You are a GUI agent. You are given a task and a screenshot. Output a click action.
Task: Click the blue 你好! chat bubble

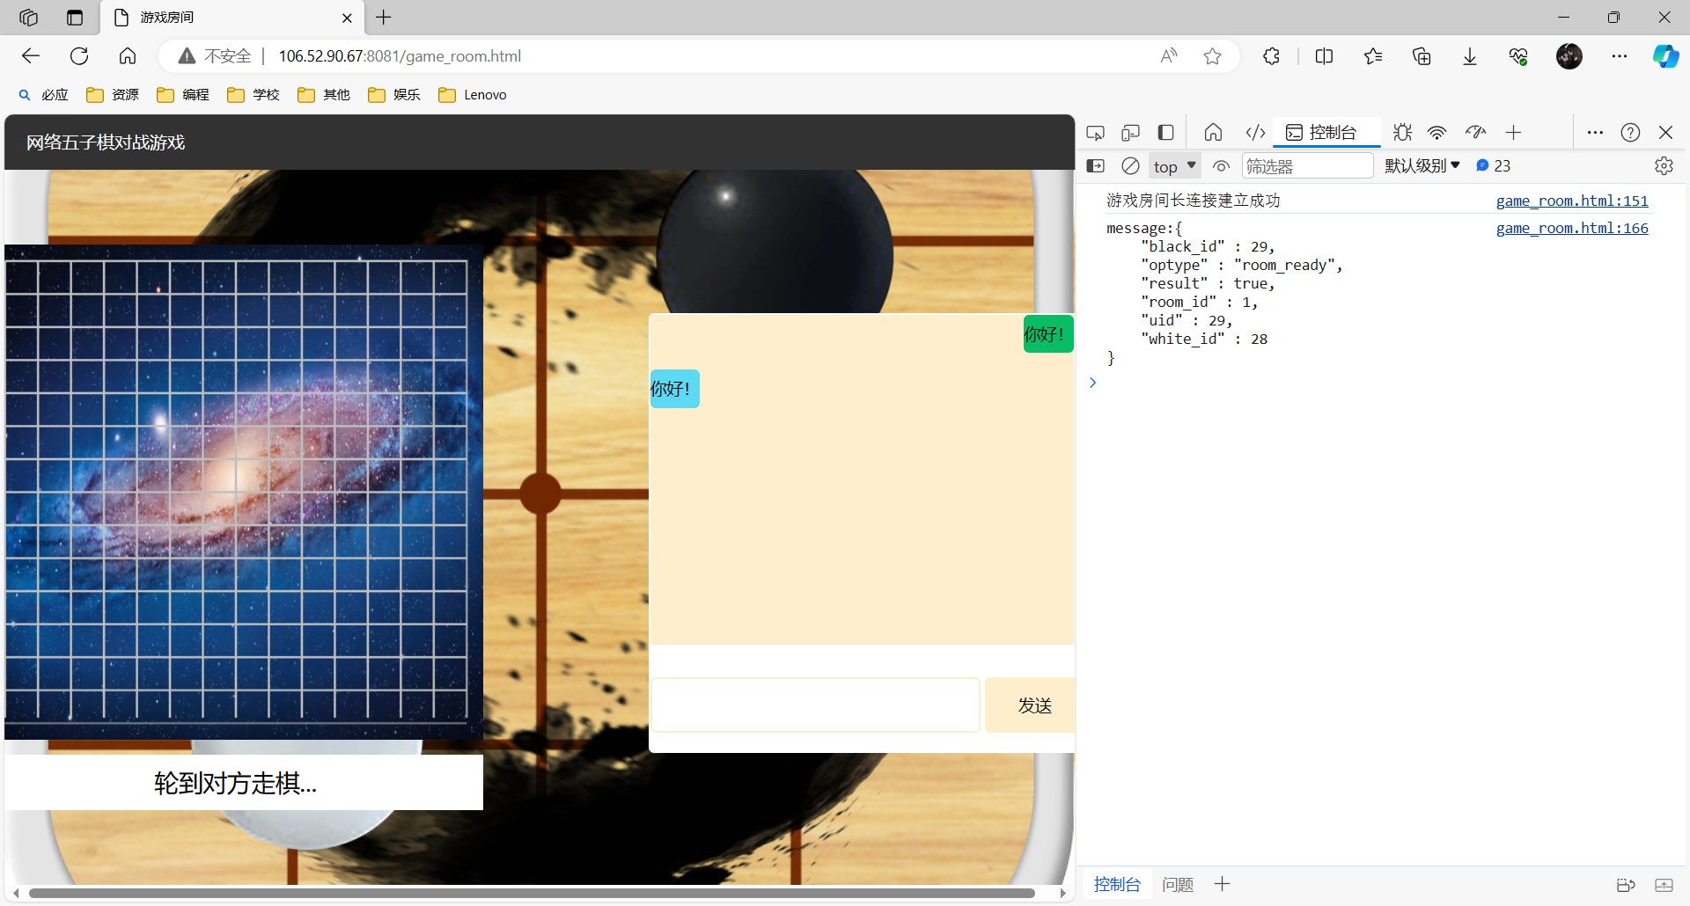pyautogui.click(x=674, y=389)
